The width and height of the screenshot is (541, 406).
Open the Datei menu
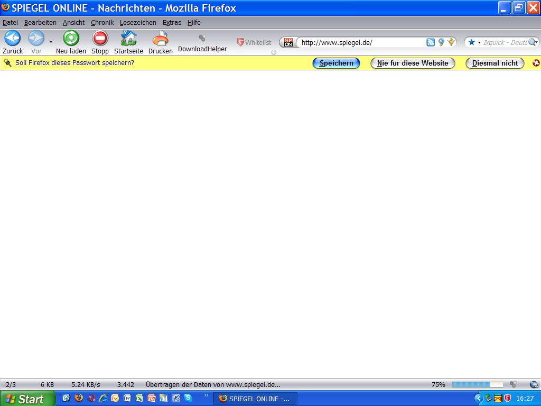point(11,22)
